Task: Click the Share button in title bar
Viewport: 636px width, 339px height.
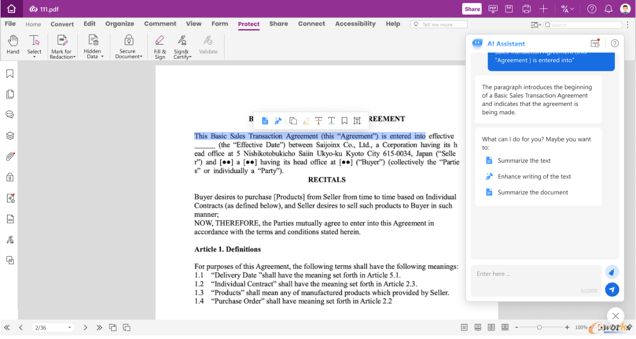Action: (x=472, y=9)
